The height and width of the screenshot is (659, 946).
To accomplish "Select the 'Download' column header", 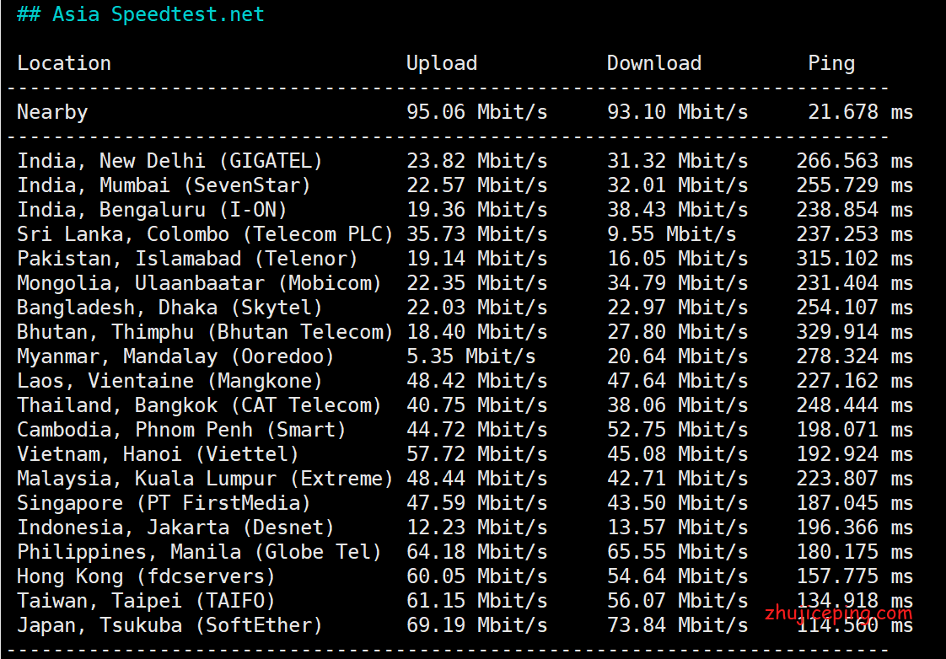I will [654, 63].
